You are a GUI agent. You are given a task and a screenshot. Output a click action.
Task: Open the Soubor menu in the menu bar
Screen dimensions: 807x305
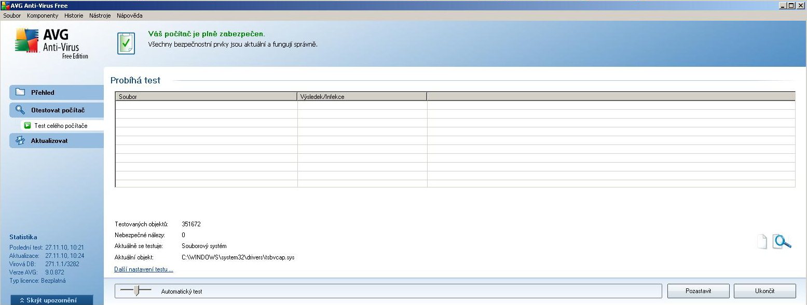12,16
